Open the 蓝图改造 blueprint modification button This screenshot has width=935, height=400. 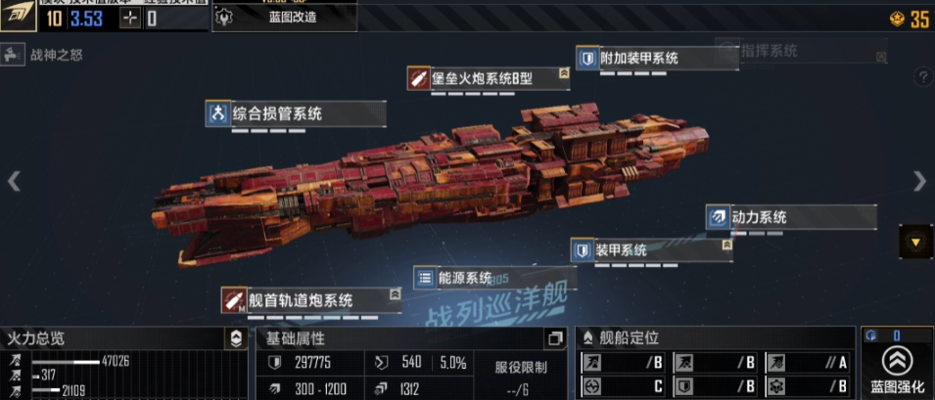285,18
